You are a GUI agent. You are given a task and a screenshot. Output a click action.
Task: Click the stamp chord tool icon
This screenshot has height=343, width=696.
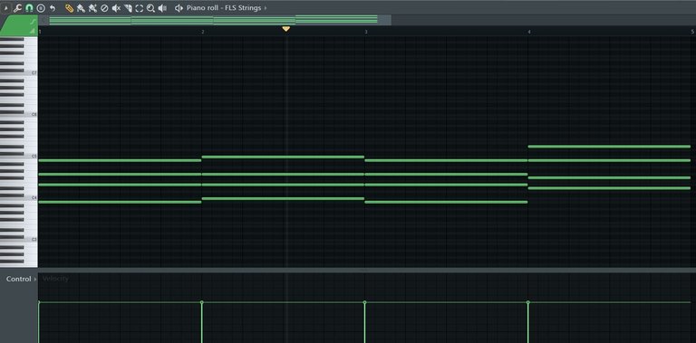tap(41, 8)
